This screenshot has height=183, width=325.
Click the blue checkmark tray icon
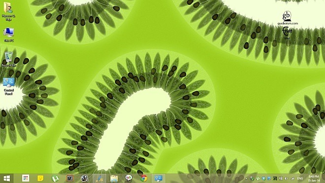(269, 179)
